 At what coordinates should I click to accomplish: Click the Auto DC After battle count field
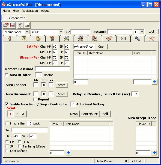pos(39,75)
